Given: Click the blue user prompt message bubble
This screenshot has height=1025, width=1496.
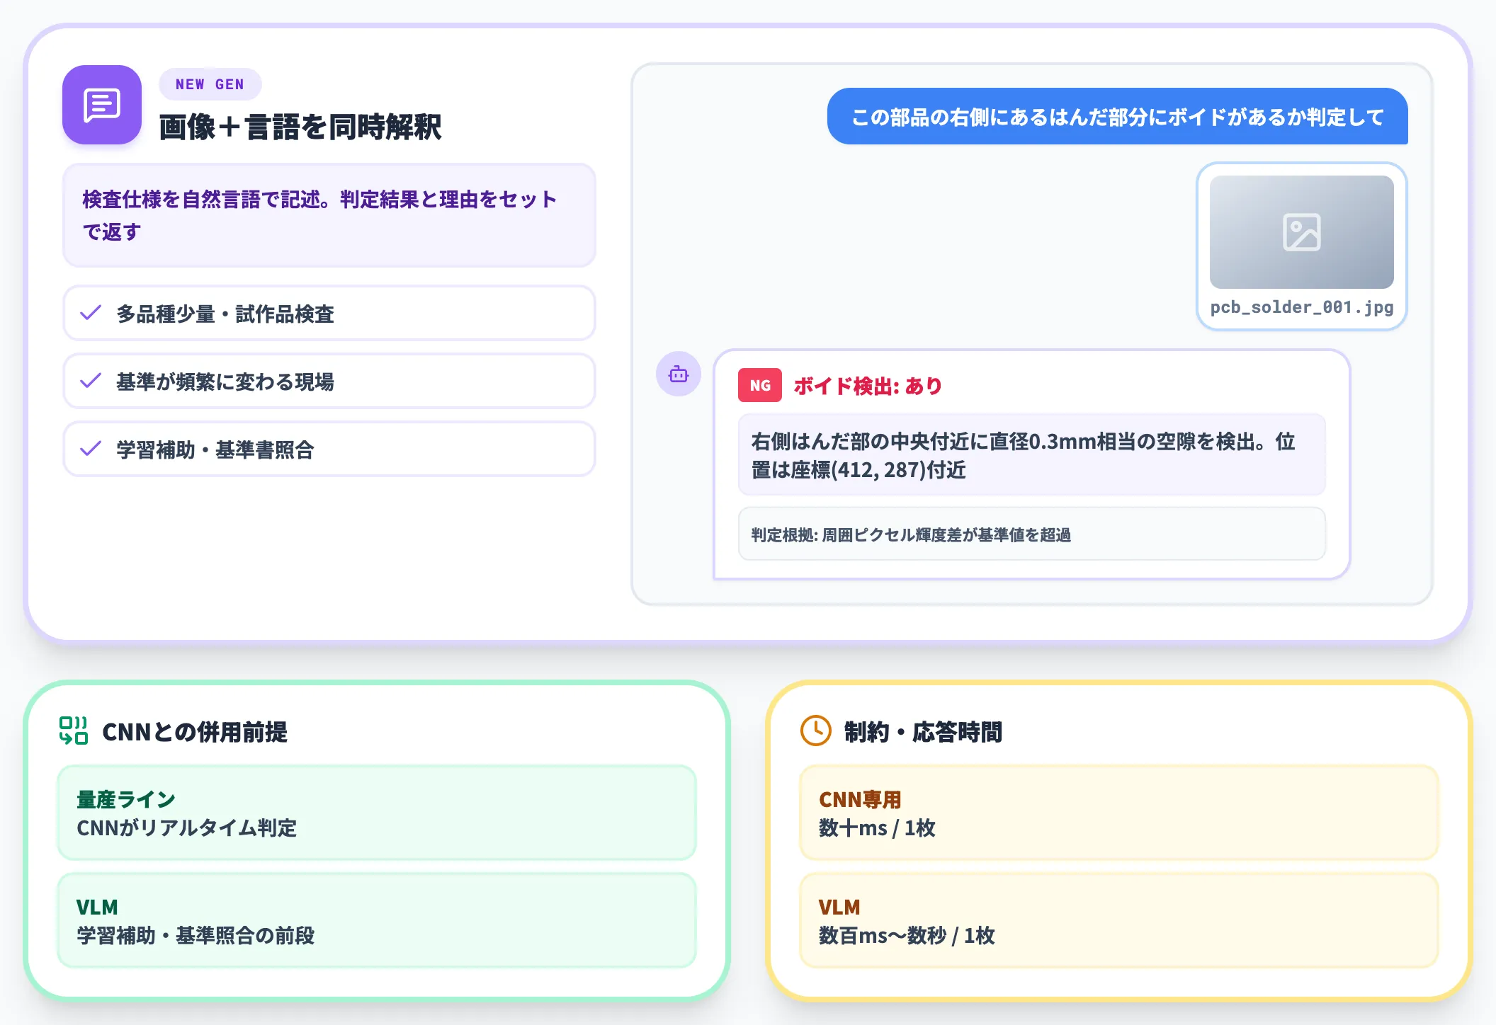Looking at the screenshot, I should 1117,116.
